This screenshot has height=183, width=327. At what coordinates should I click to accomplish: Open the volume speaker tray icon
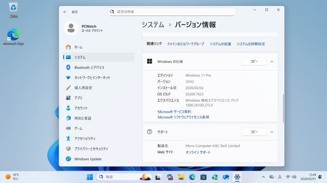tap(294, 177)
